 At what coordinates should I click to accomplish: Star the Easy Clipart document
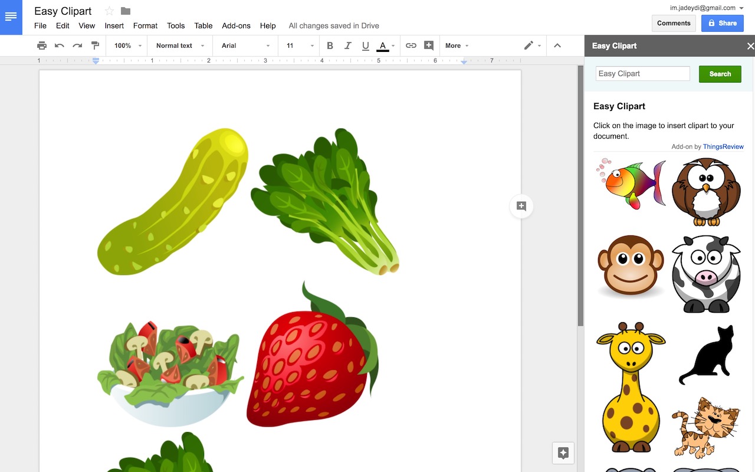pos(109,11)
